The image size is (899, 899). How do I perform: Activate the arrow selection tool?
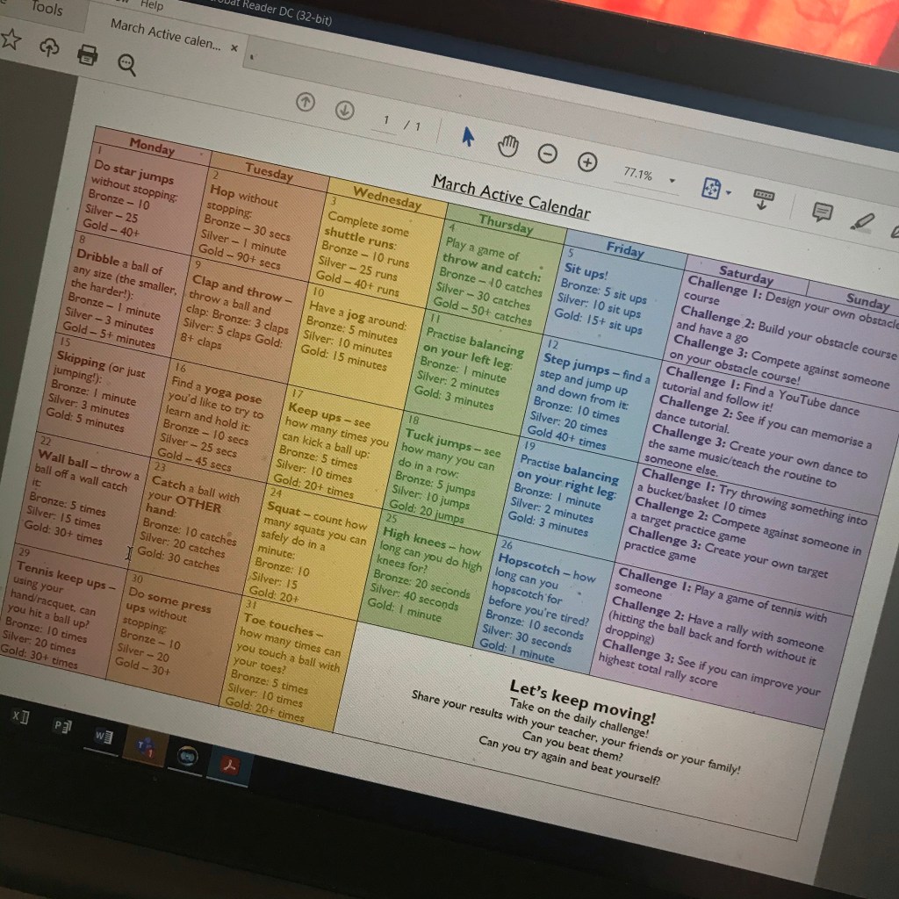pyautogui.click(x=468, y=136)
